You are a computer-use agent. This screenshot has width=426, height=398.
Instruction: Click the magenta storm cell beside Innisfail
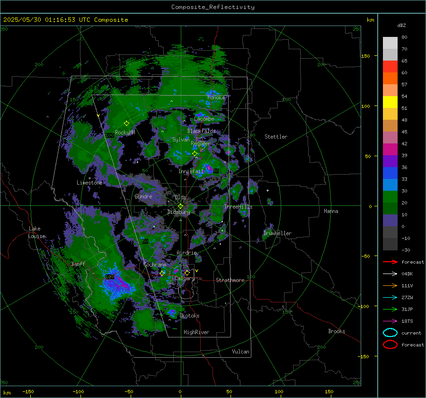click(x=209, y=168)
